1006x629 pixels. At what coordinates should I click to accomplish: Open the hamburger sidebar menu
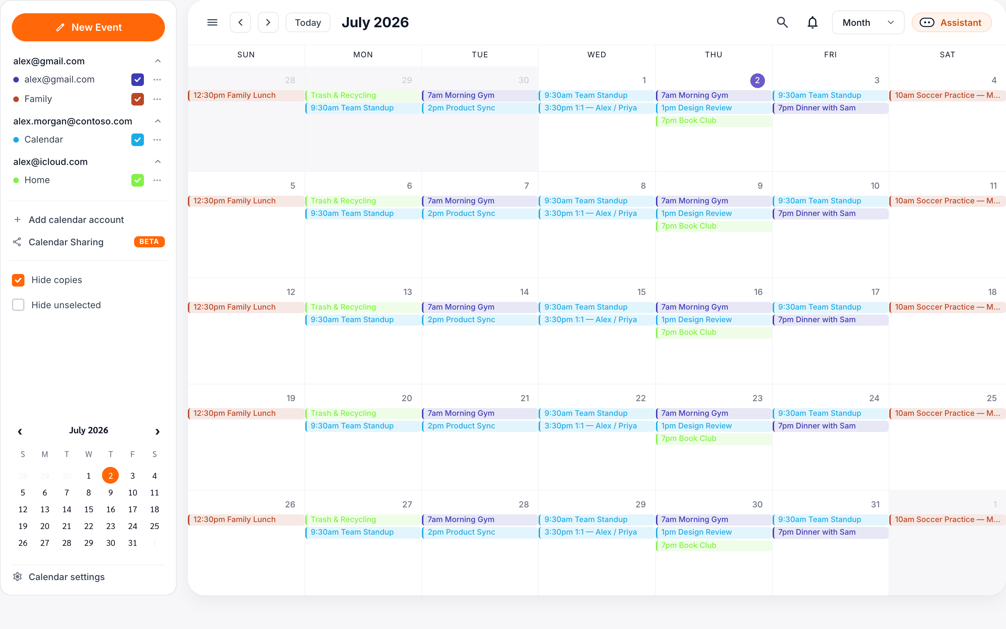pos(212,22)
